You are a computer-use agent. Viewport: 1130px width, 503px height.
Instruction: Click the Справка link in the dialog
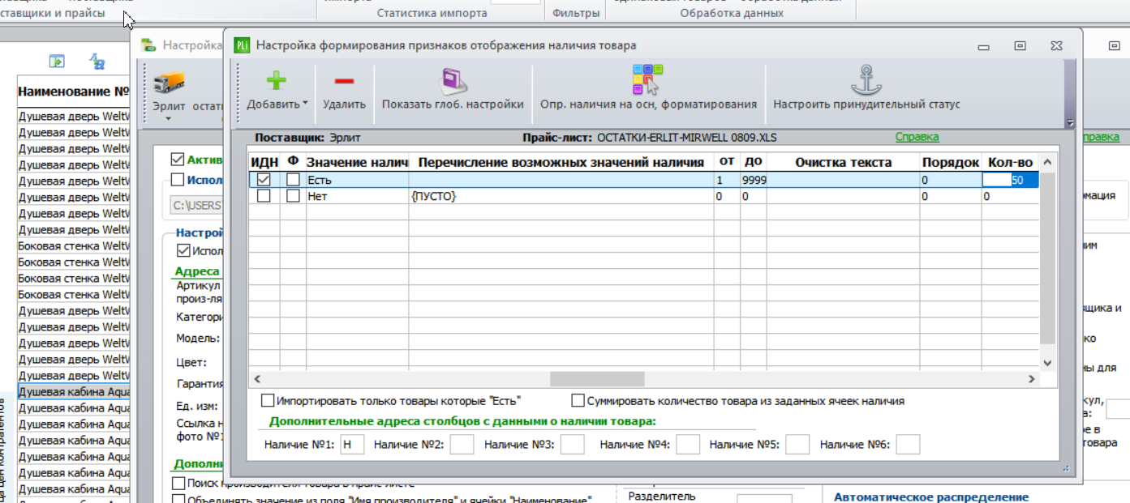point(917,138)
